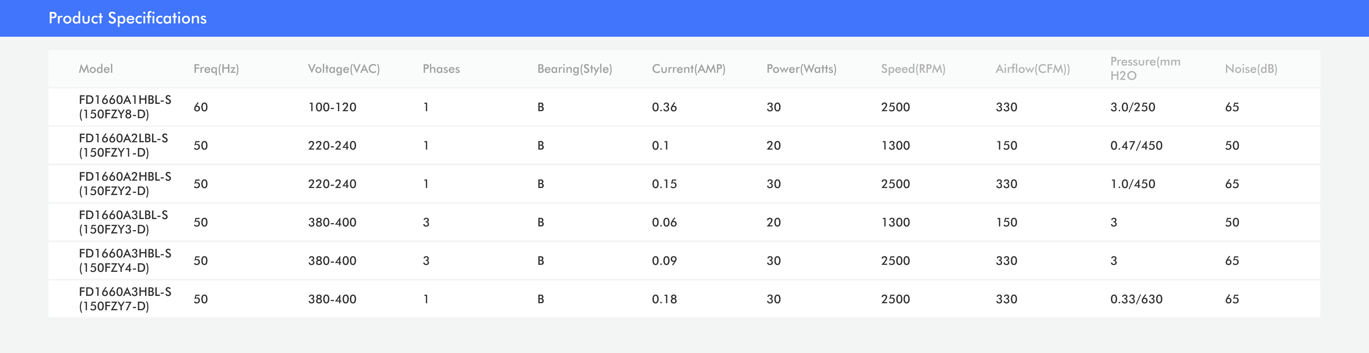The image size is (1369, 353).
Task: Select model FD1660A2LBL-S (150FZY1-D)
Action: (123, 146)
